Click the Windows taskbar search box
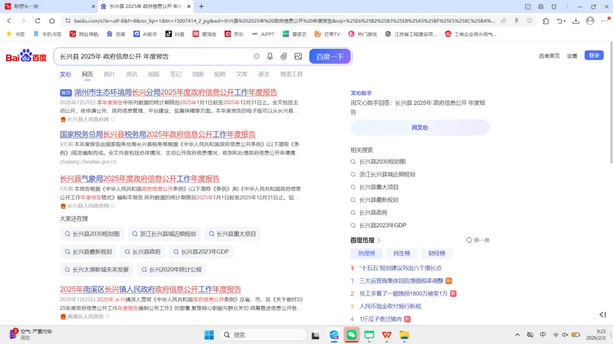The width and height of the screenshot is (613, 344). pos(263,335)
